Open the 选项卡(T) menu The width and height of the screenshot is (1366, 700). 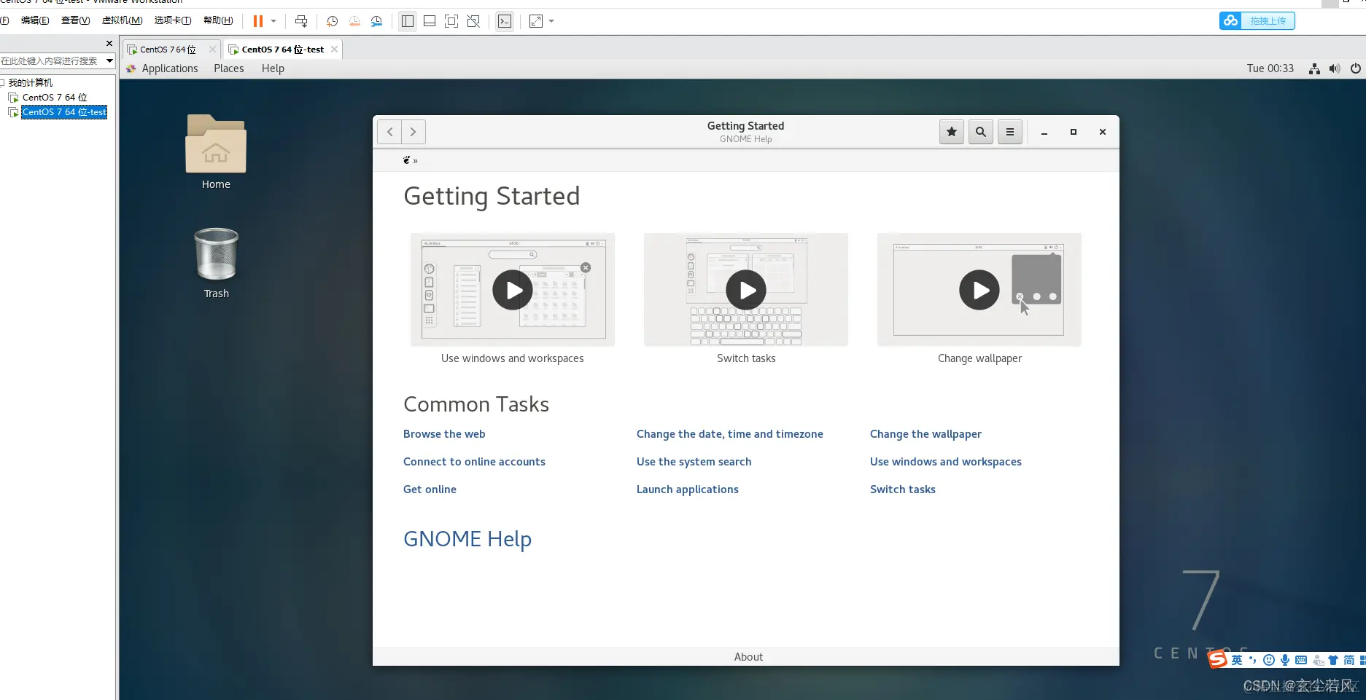point(173,20)
